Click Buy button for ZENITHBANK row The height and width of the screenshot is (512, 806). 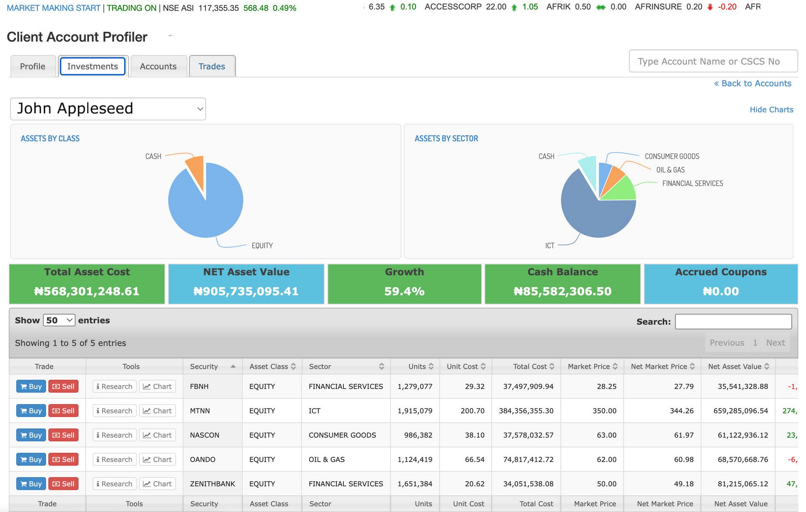coord(31,484)
